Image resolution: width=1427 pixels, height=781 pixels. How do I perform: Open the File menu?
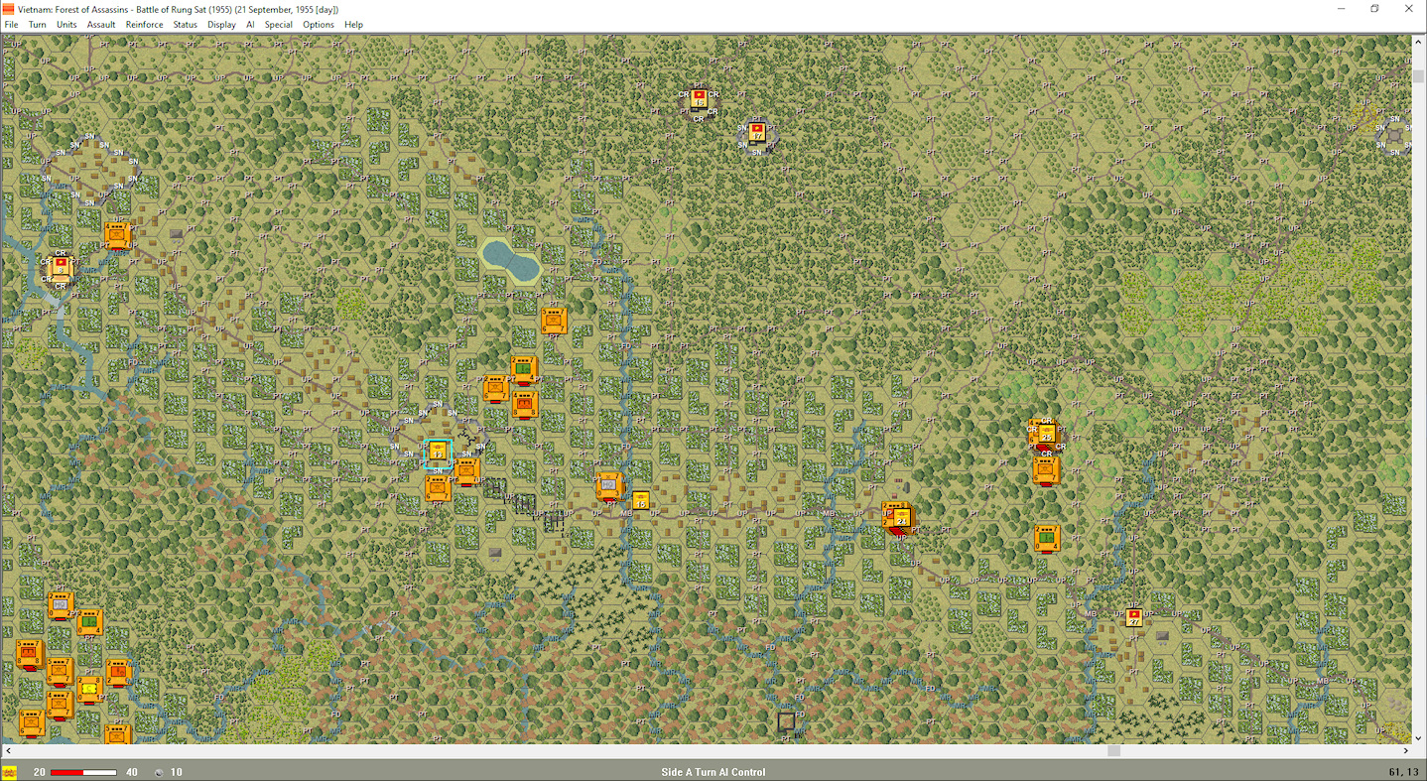(x=12, y=24)
